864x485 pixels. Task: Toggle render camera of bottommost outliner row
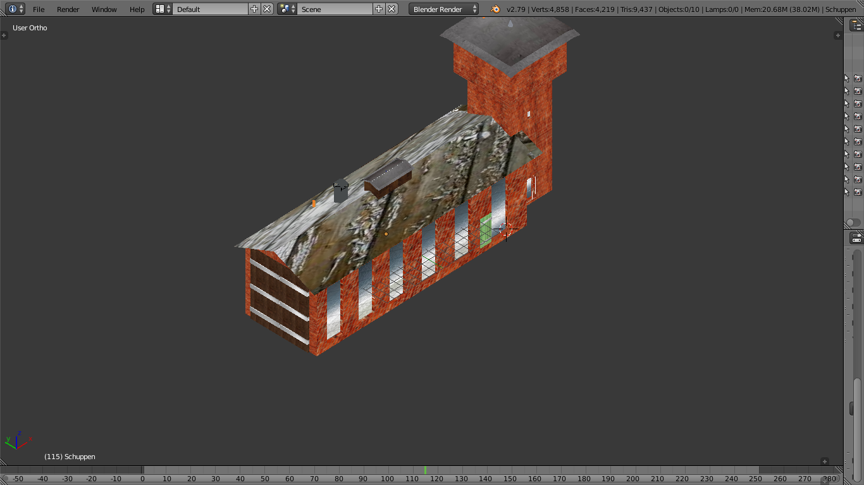tap(858, 192)
